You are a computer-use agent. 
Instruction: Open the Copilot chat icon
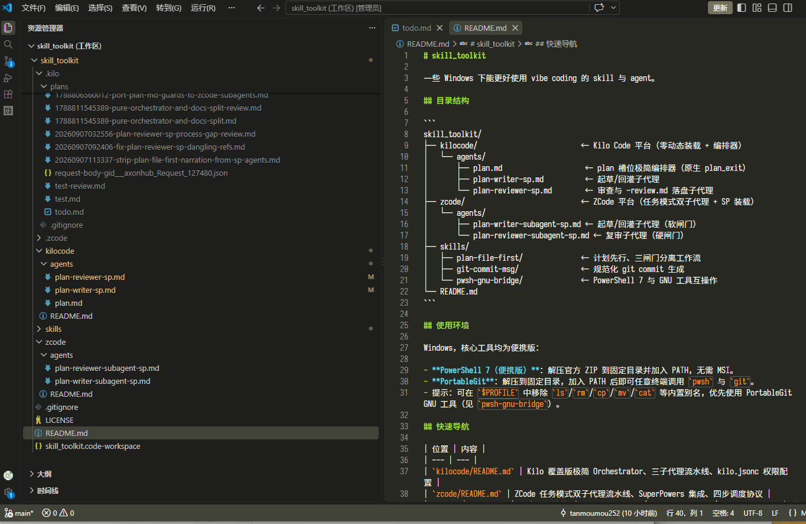(x=599, y=8)
